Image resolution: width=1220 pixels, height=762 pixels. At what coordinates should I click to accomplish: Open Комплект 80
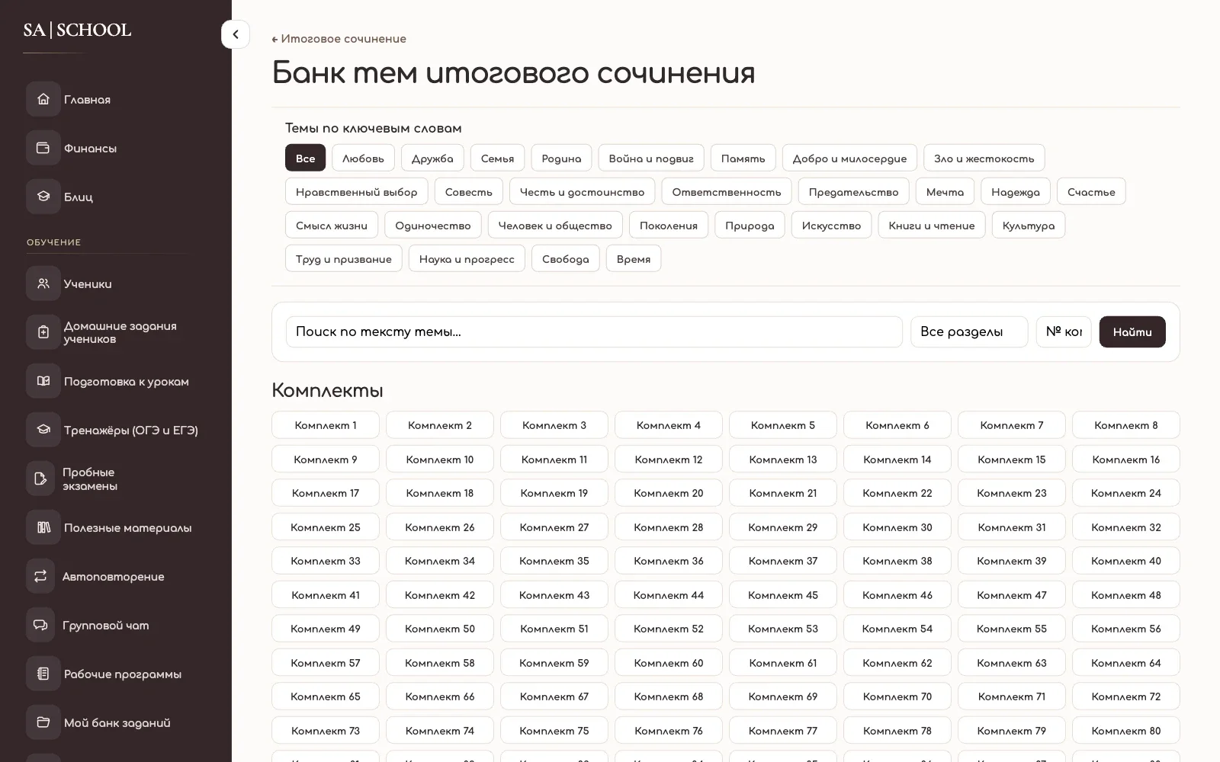point(1126,731)
